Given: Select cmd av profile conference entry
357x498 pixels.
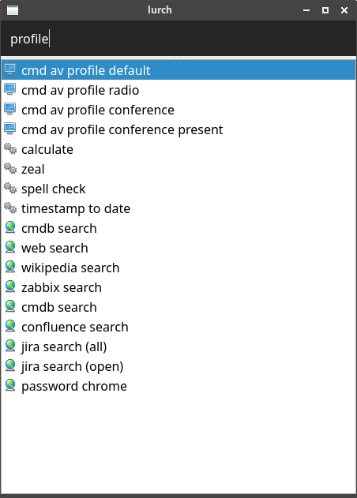Looking at the screenshot, I should [x=178, y=110].
